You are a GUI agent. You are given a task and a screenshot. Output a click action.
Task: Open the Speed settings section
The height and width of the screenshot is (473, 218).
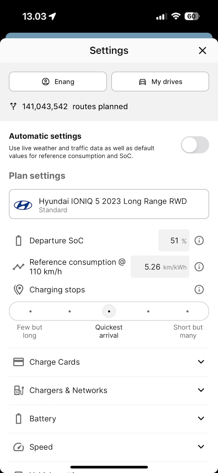click(201, 447)
